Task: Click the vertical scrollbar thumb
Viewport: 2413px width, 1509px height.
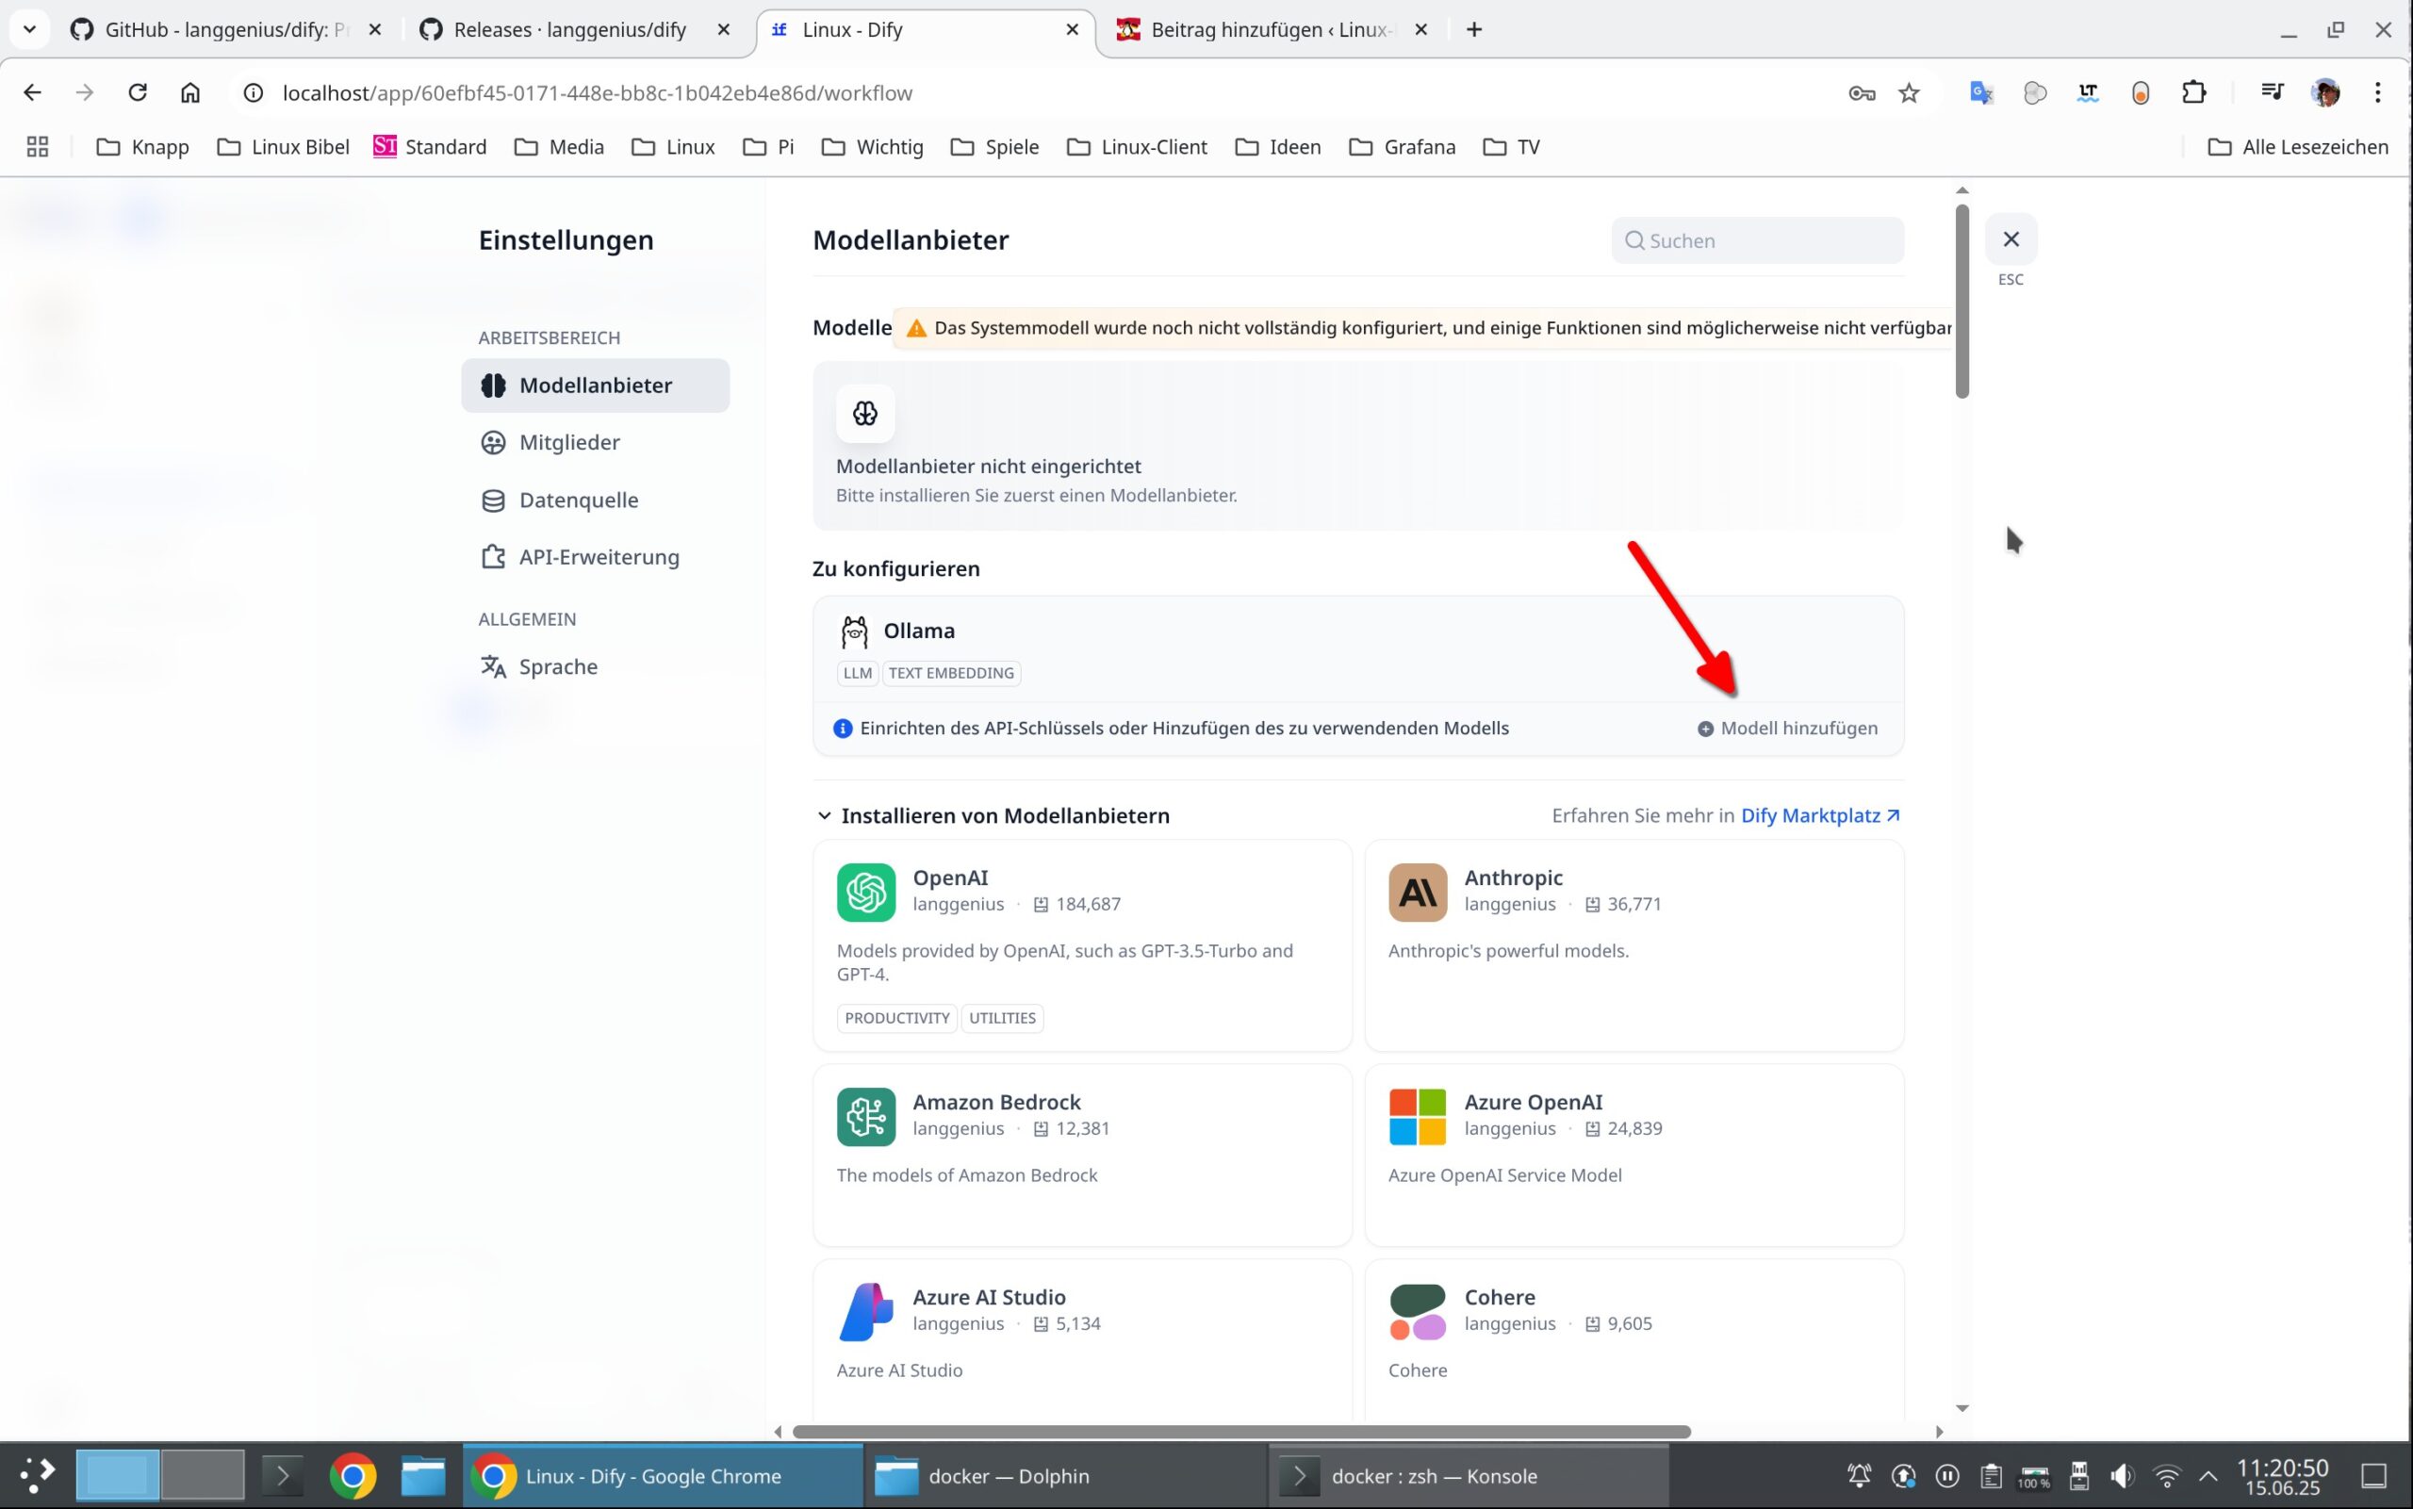Action: pyautogui.click(x=1961, y=302)
